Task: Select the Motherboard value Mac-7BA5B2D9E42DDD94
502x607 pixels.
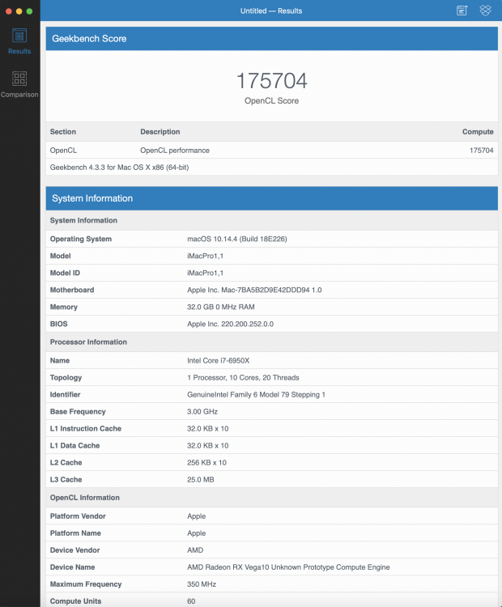Action: (x=254, y=290)
